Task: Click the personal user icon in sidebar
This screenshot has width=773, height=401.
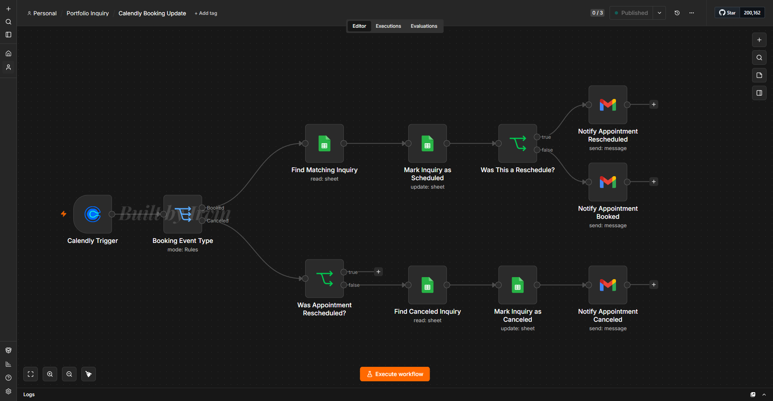Action: (8, 67)
